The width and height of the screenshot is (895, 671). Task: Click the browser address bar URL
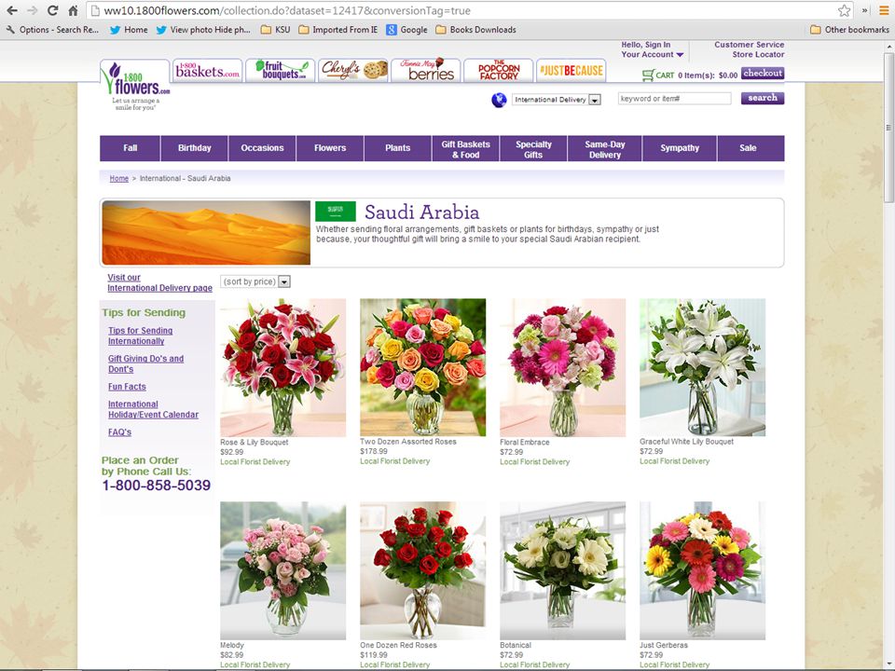287,10
